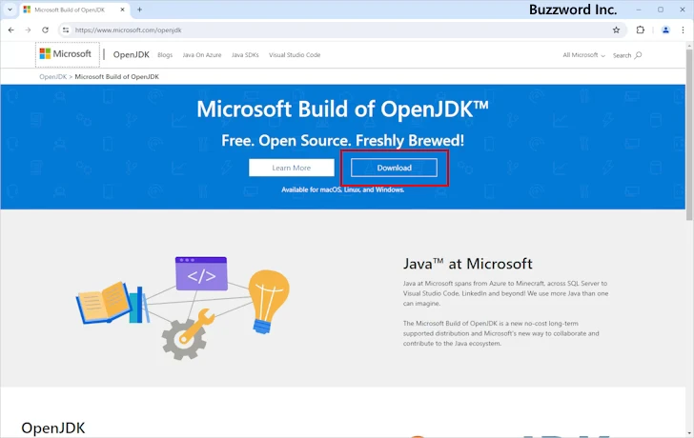
Task: Open the browser extensions puzzle icon
Action: pyautogui.click(x=640, y=30)
